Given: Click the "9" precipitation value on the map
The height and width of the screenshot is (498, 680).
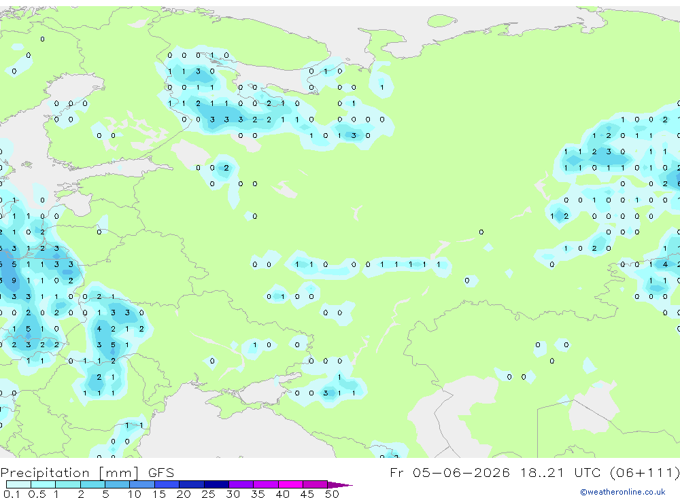Looking at the screenshot, I should coord(14,281).
